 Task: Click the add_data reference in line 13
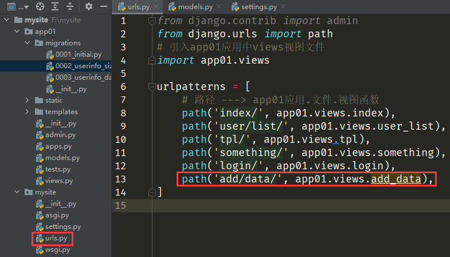[x=396, y=179]
